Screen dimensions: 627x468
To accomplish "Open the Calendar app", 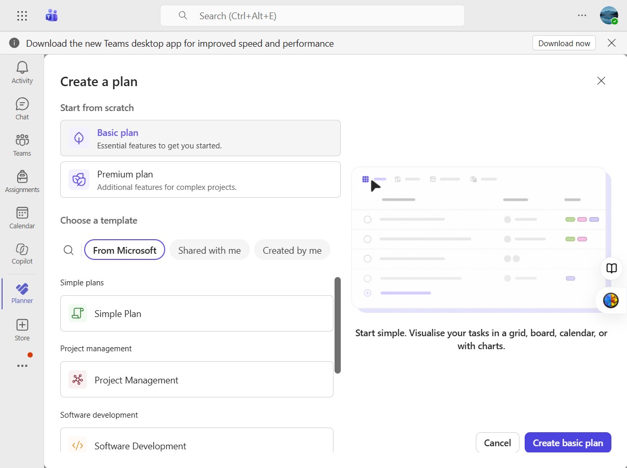I will (x=22, y=217).
